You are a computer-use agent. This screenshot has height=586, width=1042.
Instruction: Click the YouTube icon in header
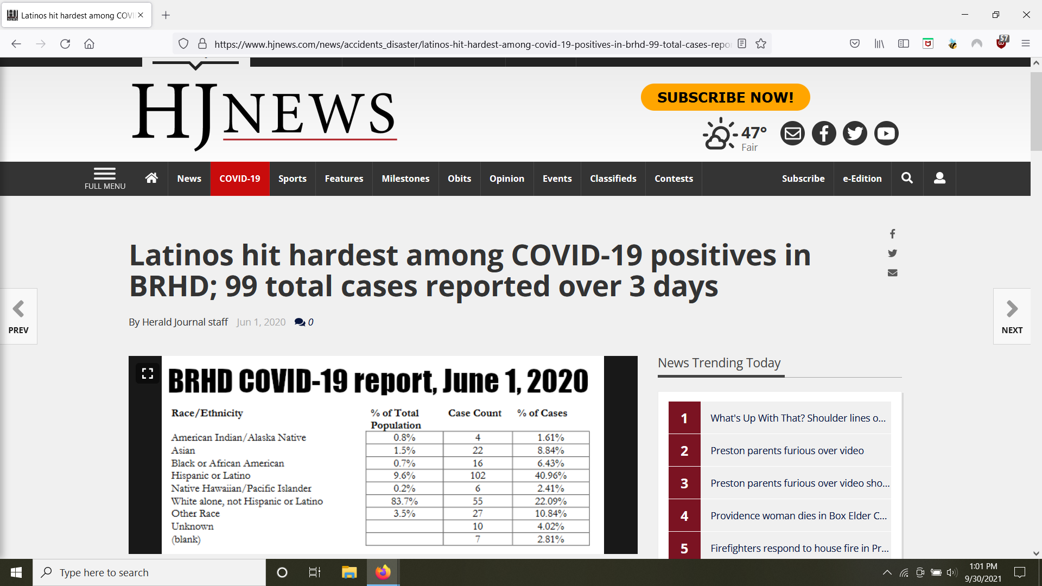[886, 133]
